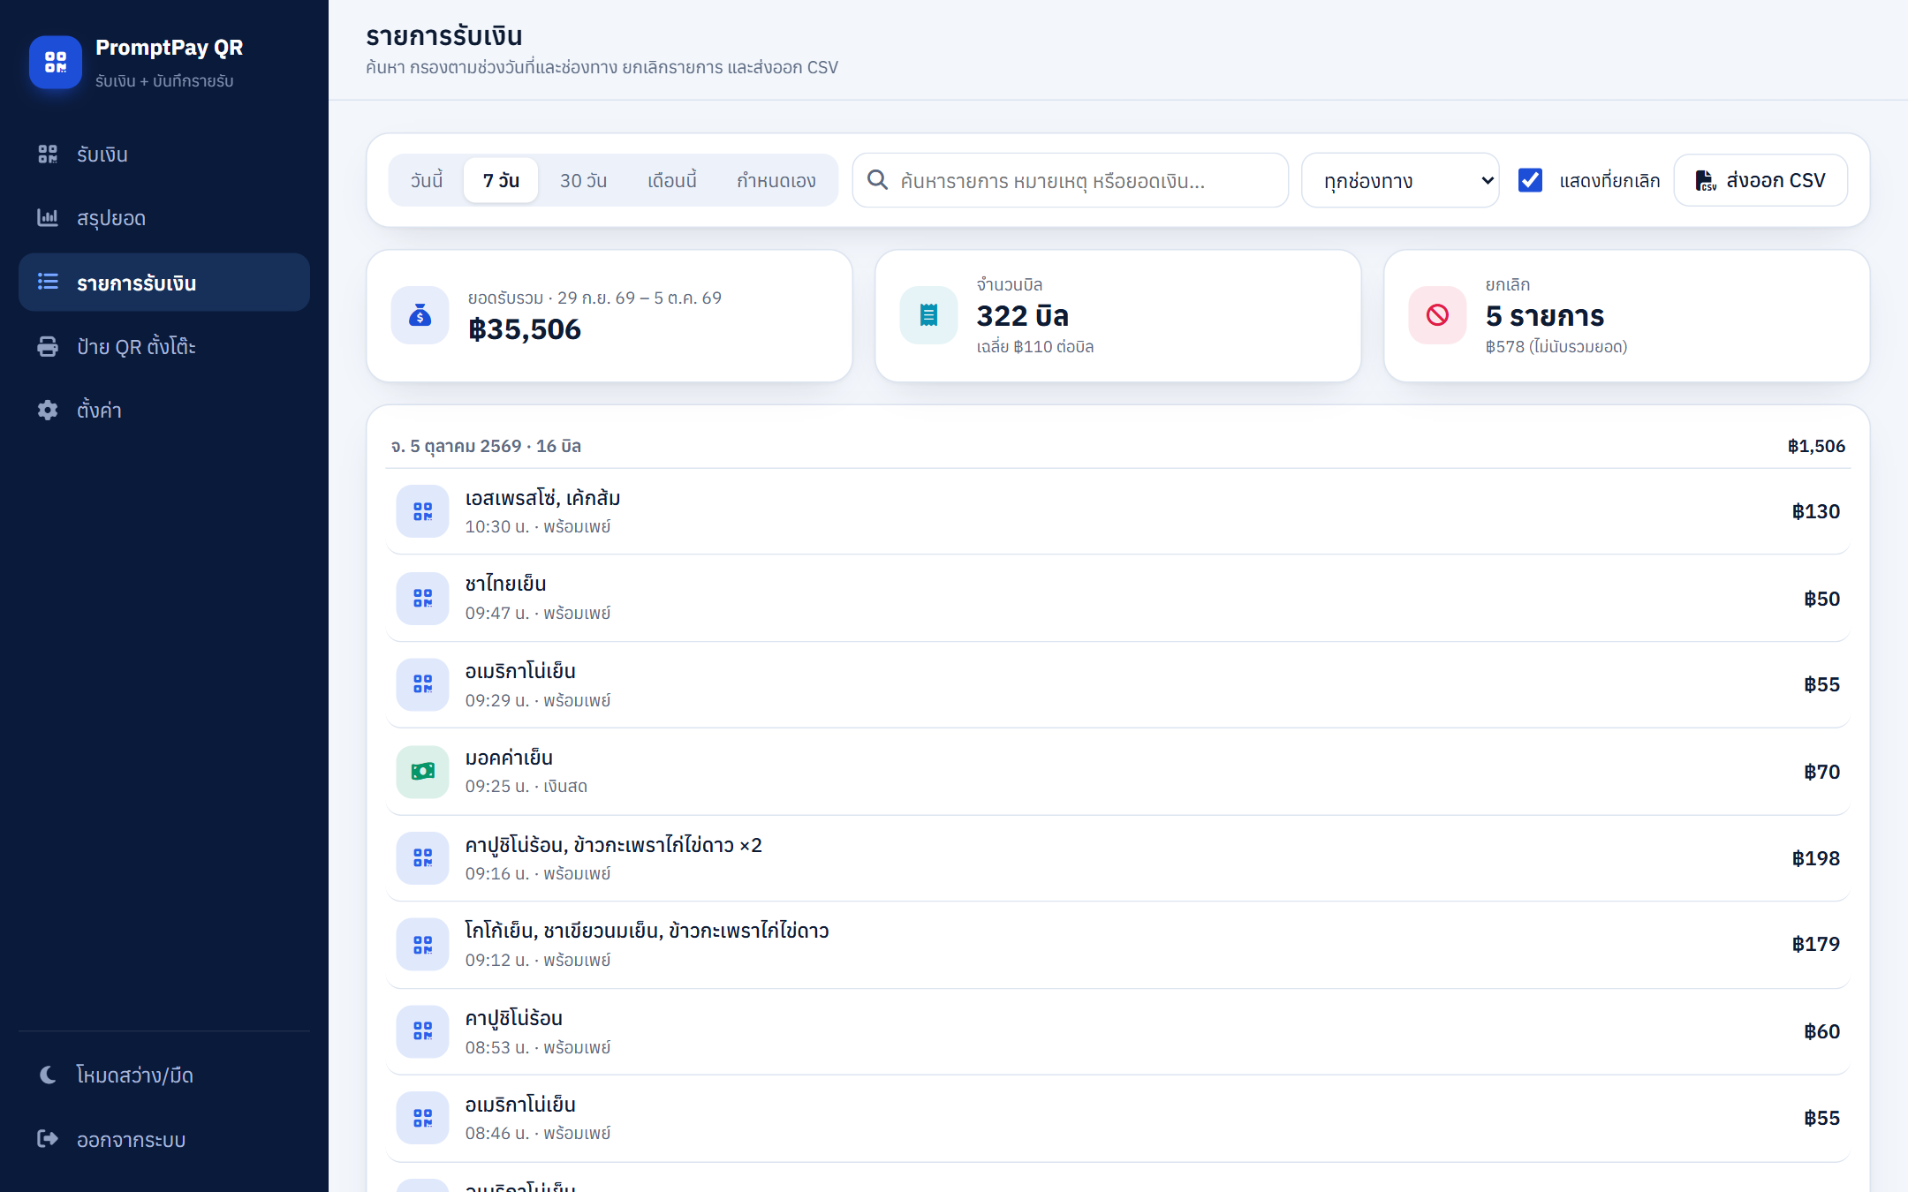Screen dimensions: 1908x1192
Task: Click the day total ฿1,506
Action: (x=1816, y=446)
